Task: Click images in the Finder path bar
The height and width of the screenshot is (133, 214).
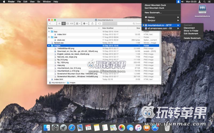Action: pos(71,83)
